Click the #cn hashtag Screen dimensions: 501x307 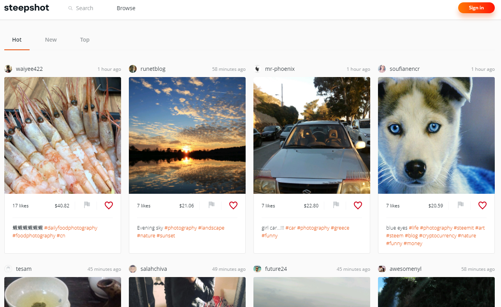point(61,236)
